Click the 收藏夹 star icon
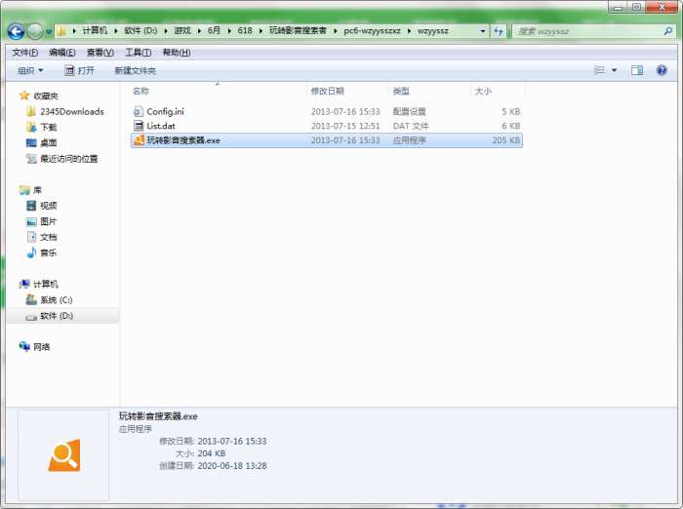This screenshot has height=509, width=683. (24, 96)
